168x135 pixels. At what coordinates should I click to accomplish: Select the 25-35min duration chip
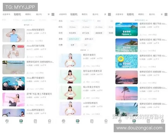click(99, 27)
